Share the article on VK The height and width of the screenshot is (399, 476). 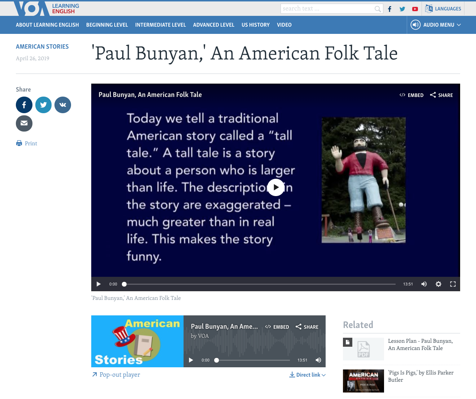point(63,105)
